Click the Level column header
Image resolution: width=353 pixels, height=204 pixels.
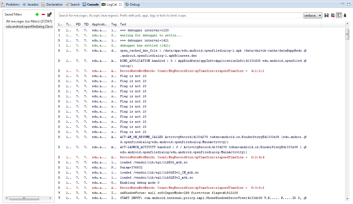(x=60, y=24)
